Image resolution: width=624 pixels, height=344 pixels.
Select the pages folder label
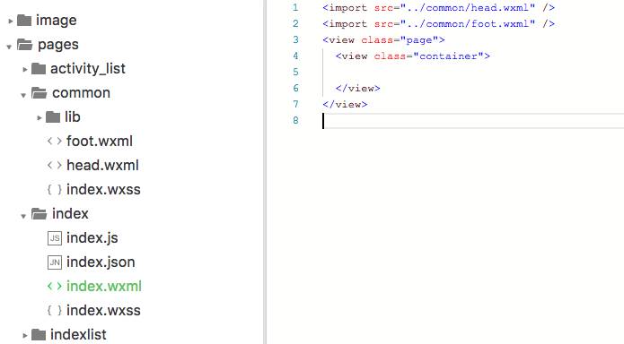[x=58, y=45]
